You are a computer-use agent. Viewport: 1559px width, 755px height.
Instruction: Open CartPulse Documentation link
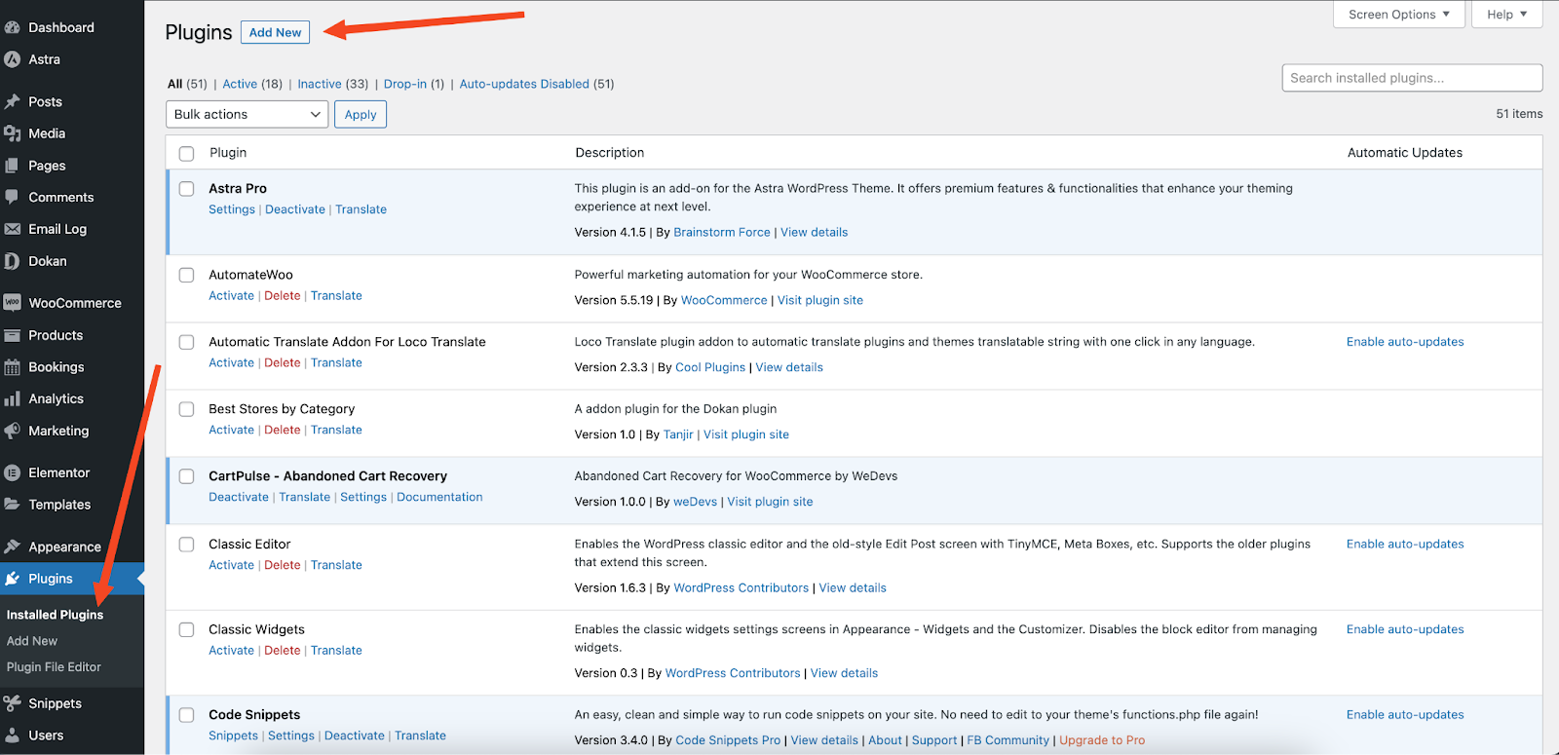[439, 497]
